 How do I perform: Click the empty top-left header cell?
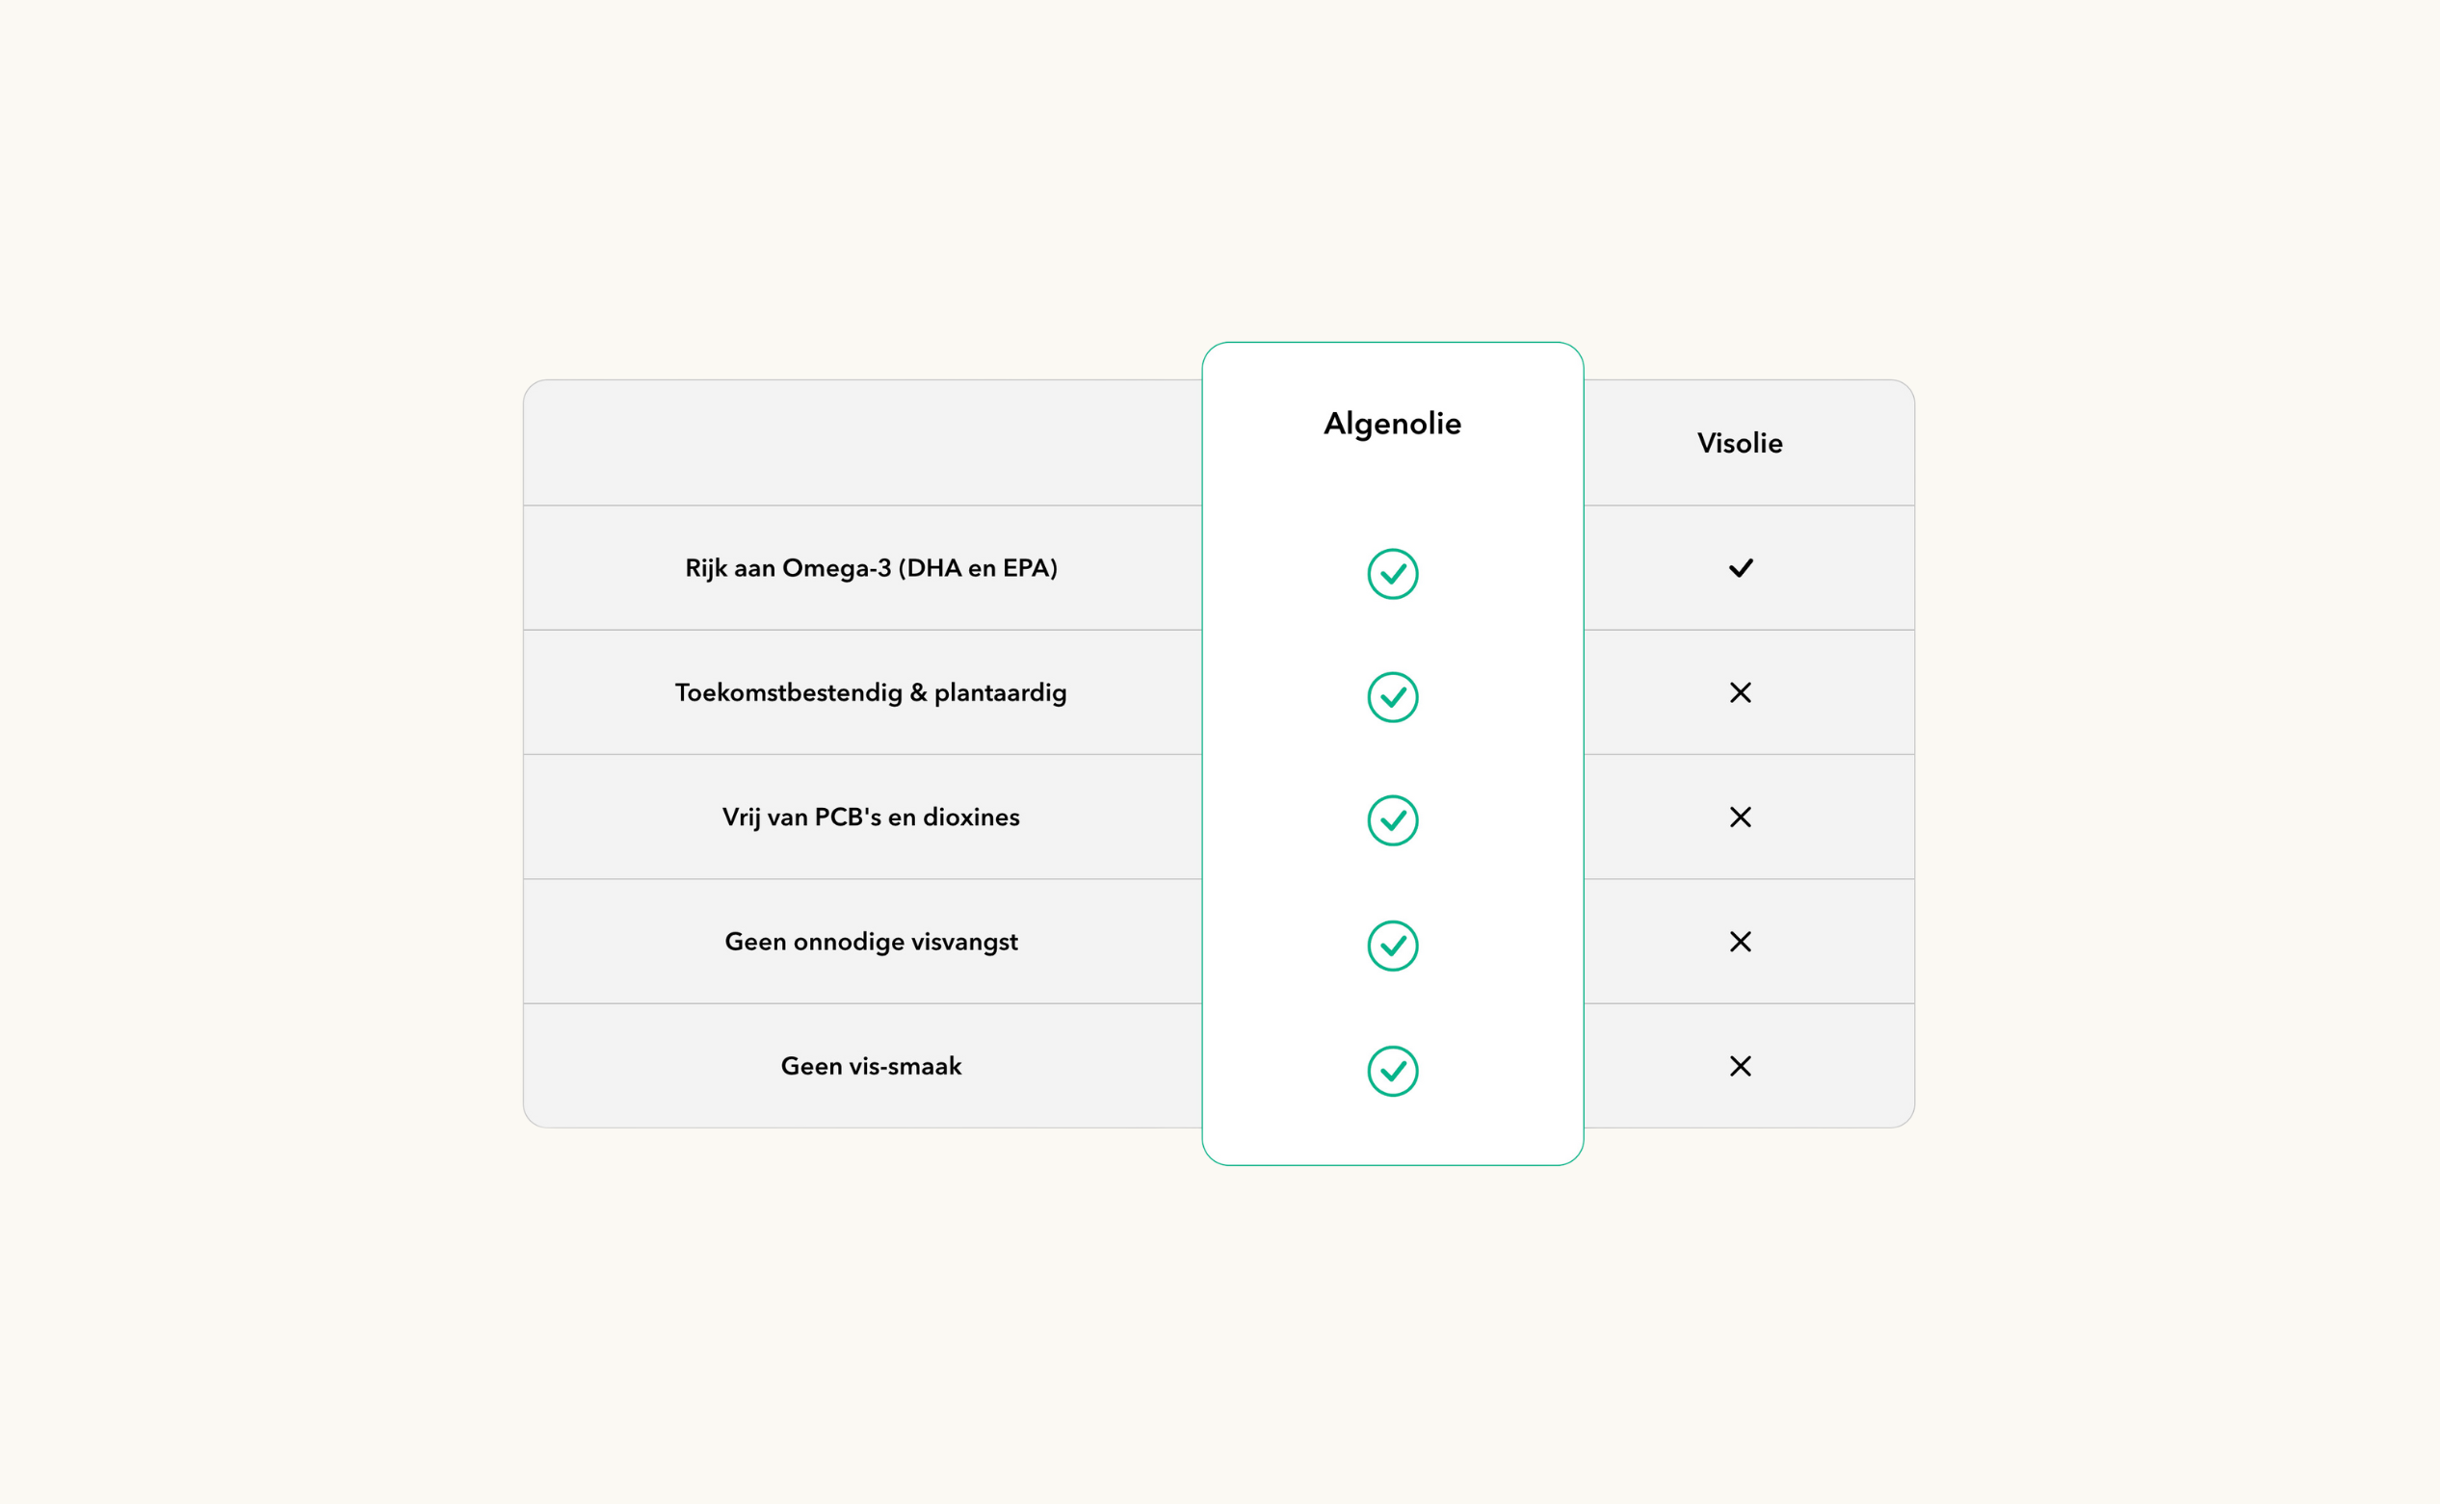point(863,443)
